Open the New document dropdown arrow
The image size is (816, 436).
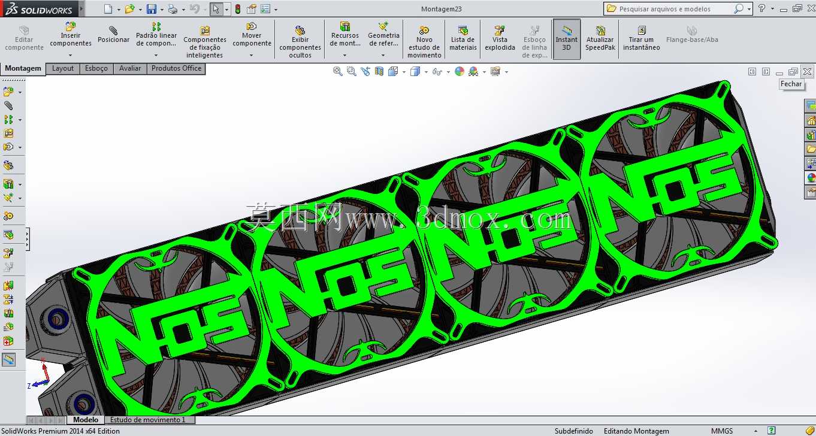[119, 10]
